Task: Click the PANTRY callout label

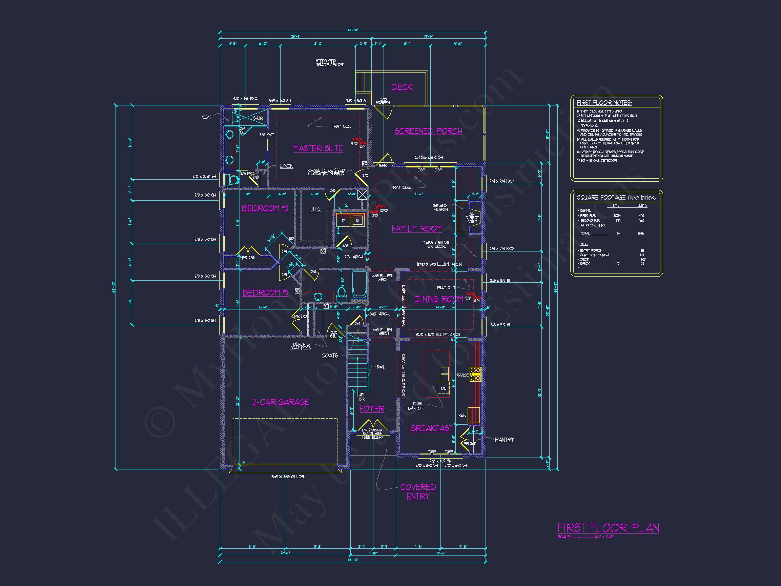Action: point(505,439)
